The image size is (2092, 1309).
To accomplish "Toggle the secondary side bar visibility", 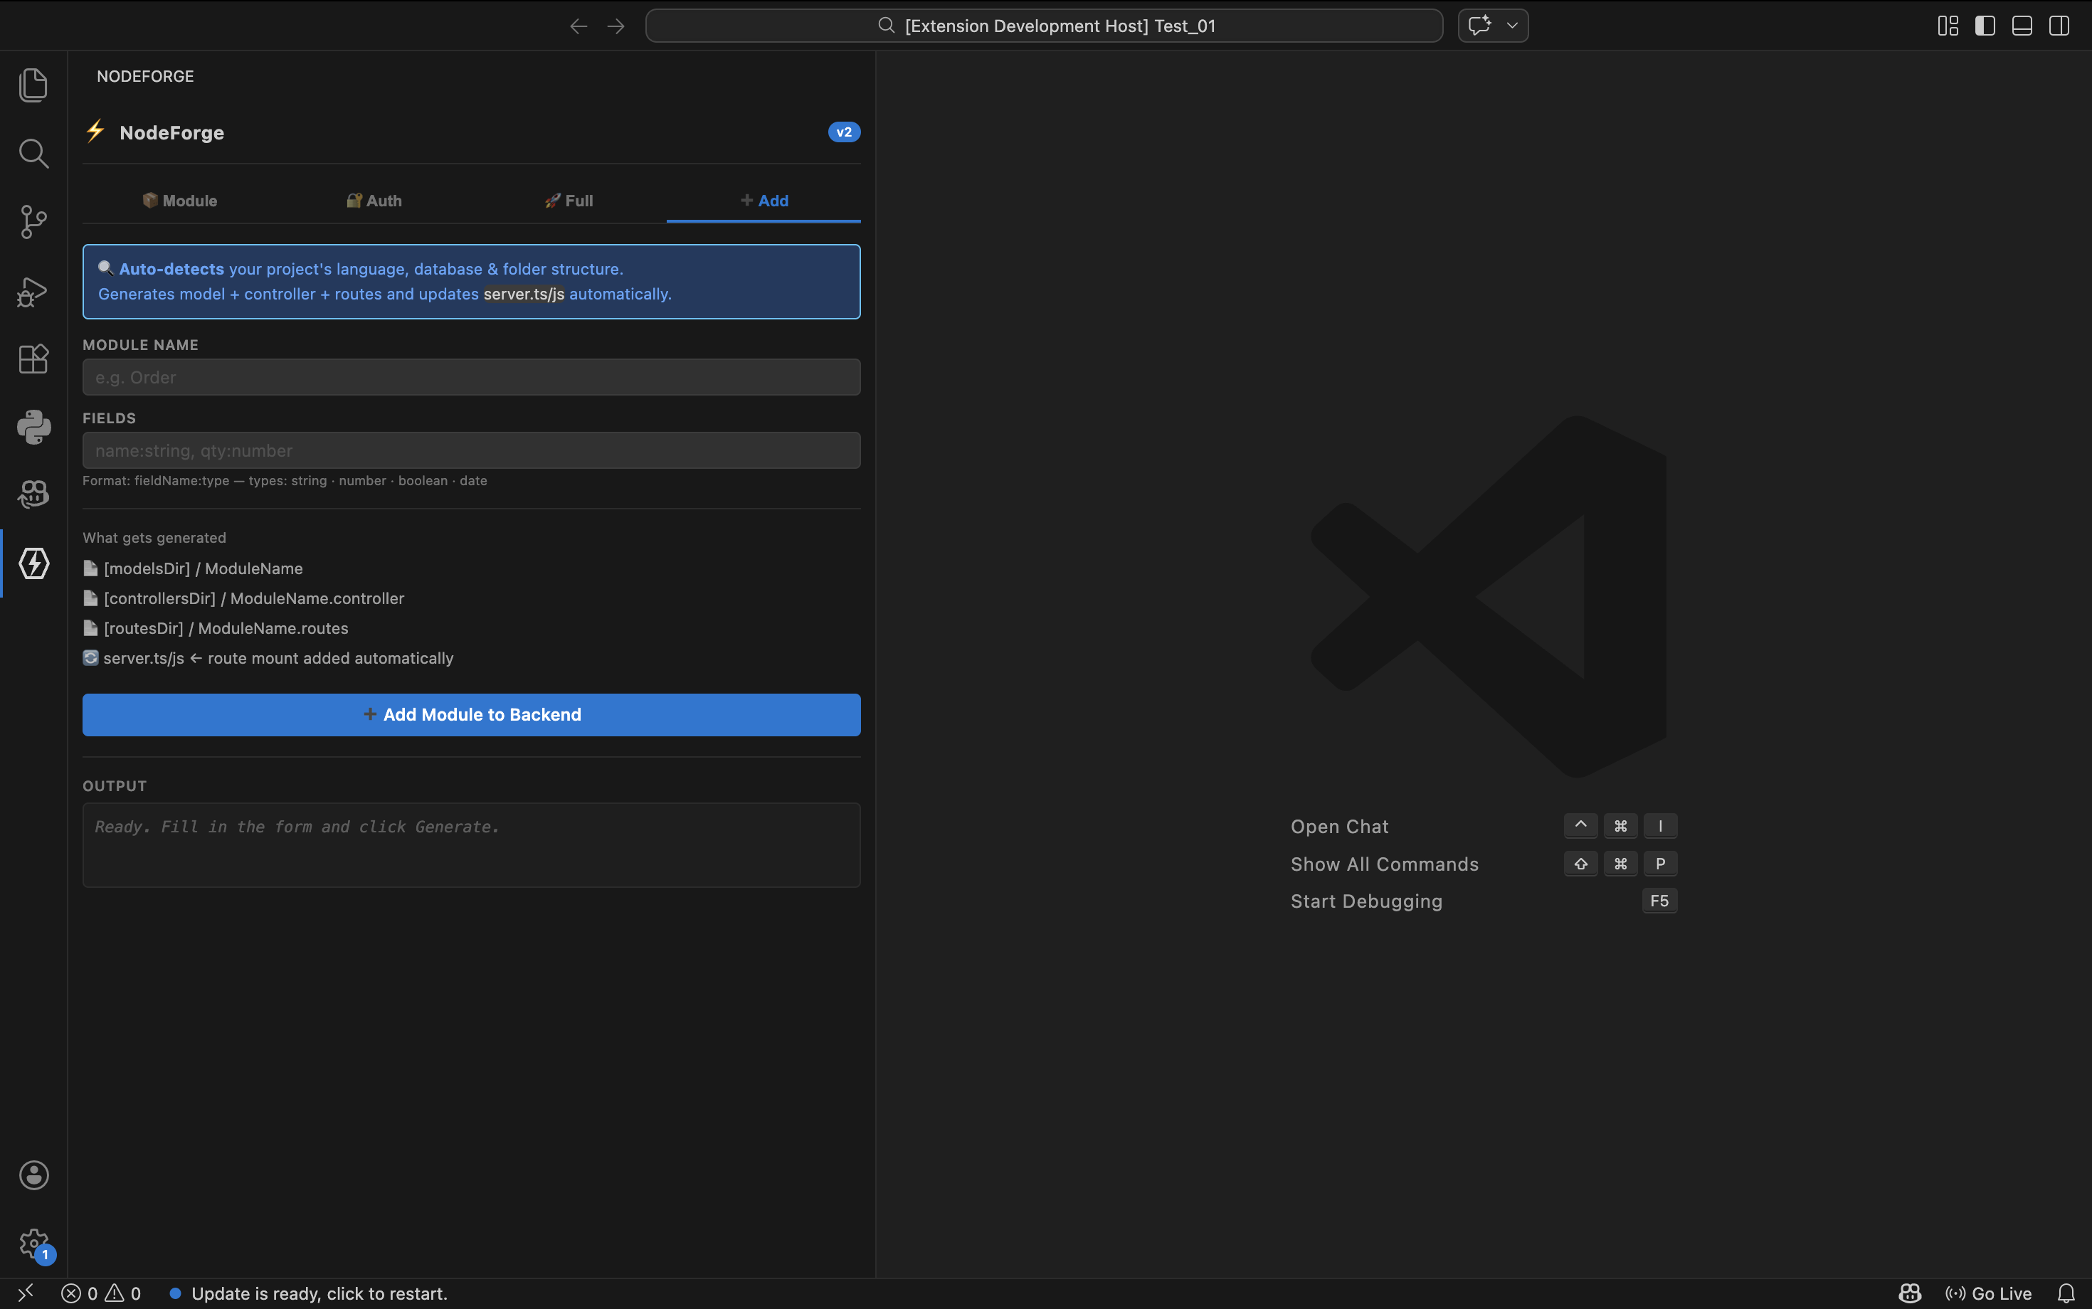I will [2059, 26].
